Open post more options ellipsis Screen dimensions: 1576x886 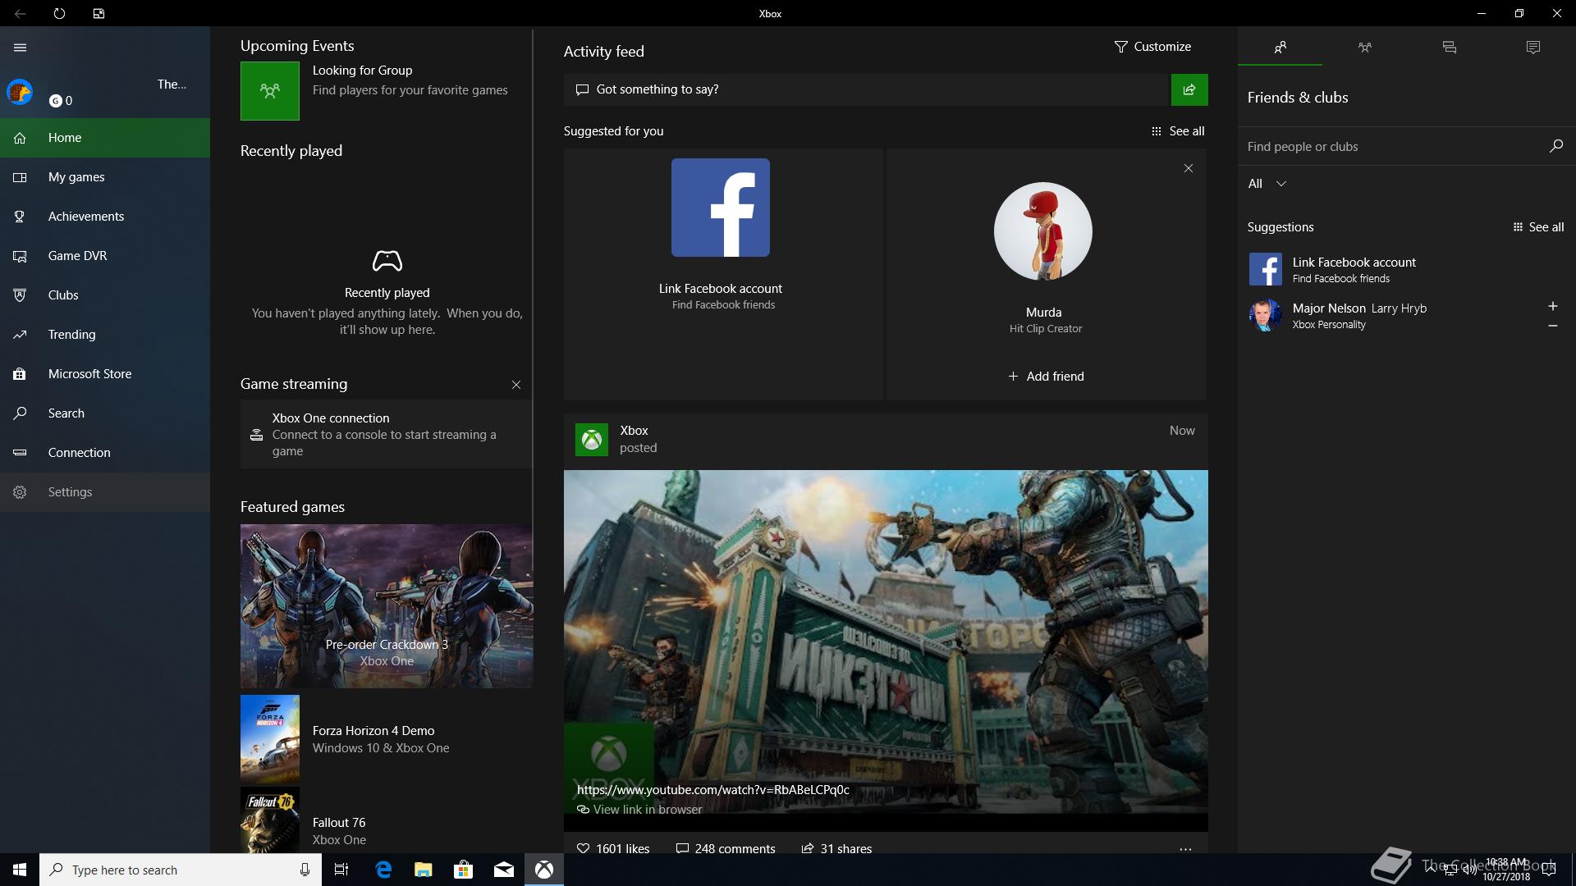tap(1185, 849)
